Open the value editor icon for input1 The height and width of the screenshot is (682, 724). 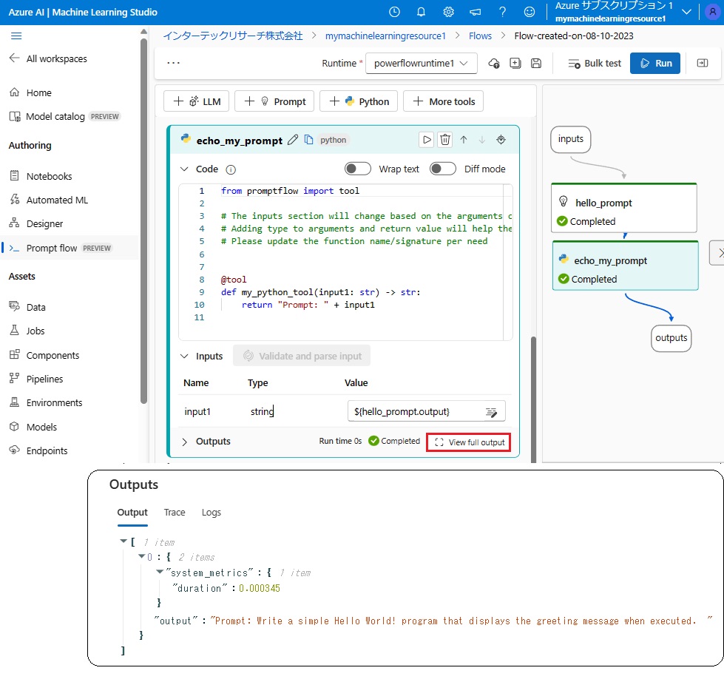491,412
